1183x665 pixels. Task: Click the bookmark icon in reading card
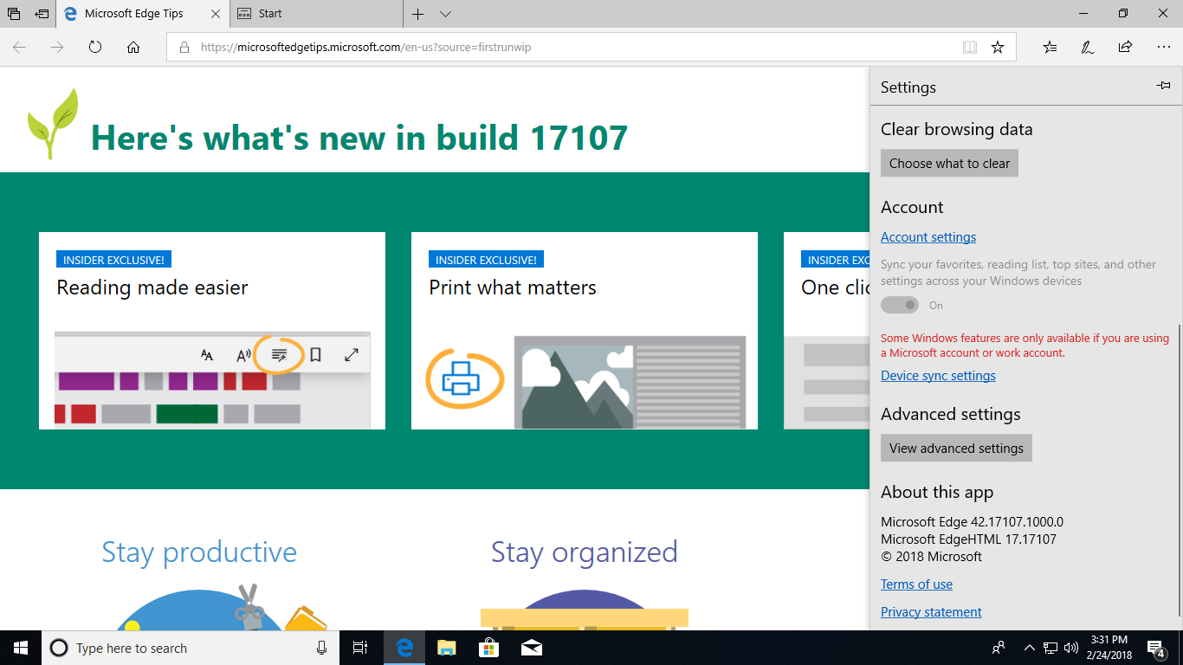click(316, 355)
